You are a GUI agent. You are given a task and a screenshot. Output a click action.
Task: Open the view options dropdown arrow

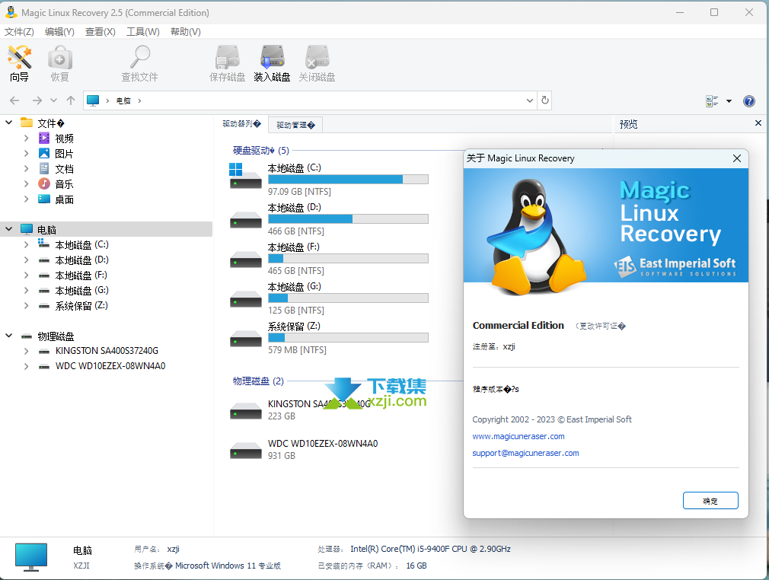click(x=729, y=101)
